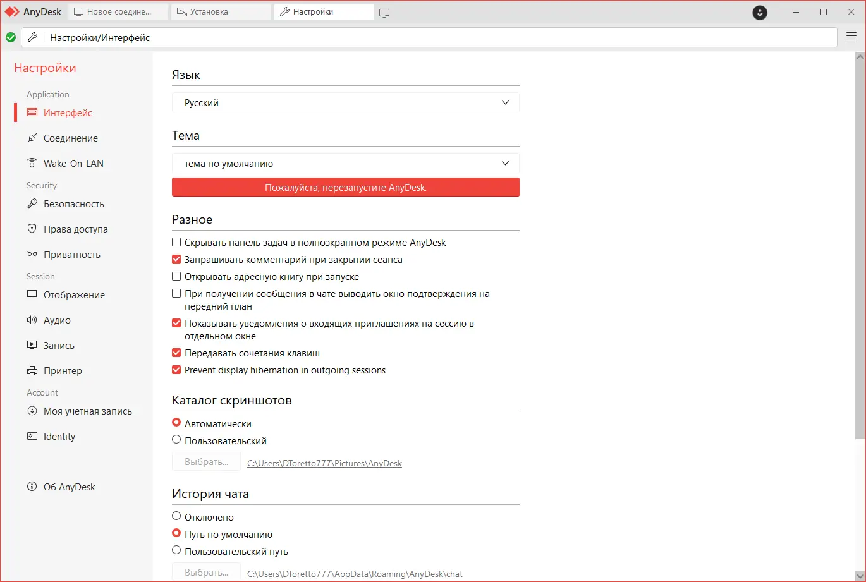Click the Приватность glasses icon
866x582 pixels.
coord(32,255)
